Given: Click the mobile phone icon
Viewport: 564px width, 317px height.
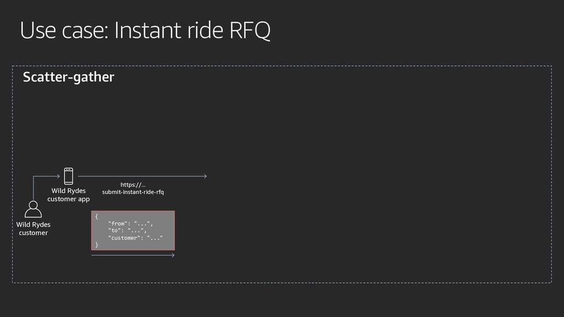Looking at the screenshot, I should [68, 176].
